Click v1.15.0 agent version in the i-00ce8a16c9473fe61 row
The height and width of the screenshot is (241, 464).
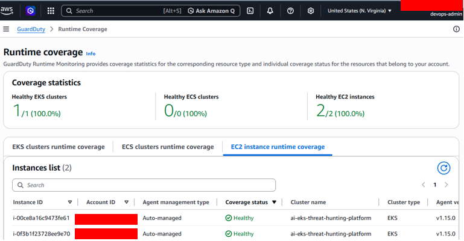[446, 218]
